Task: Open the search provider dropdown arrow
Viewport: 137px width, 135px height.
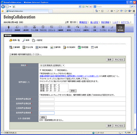Action: [x=135, y=7]
